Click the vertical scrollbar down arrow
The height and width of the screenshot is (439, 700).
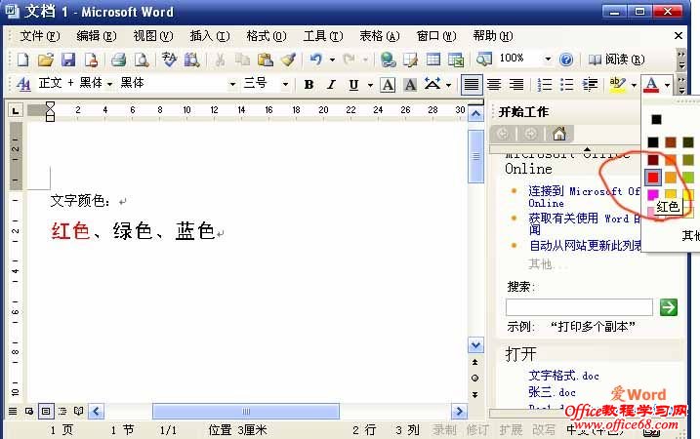click(475, 345)
